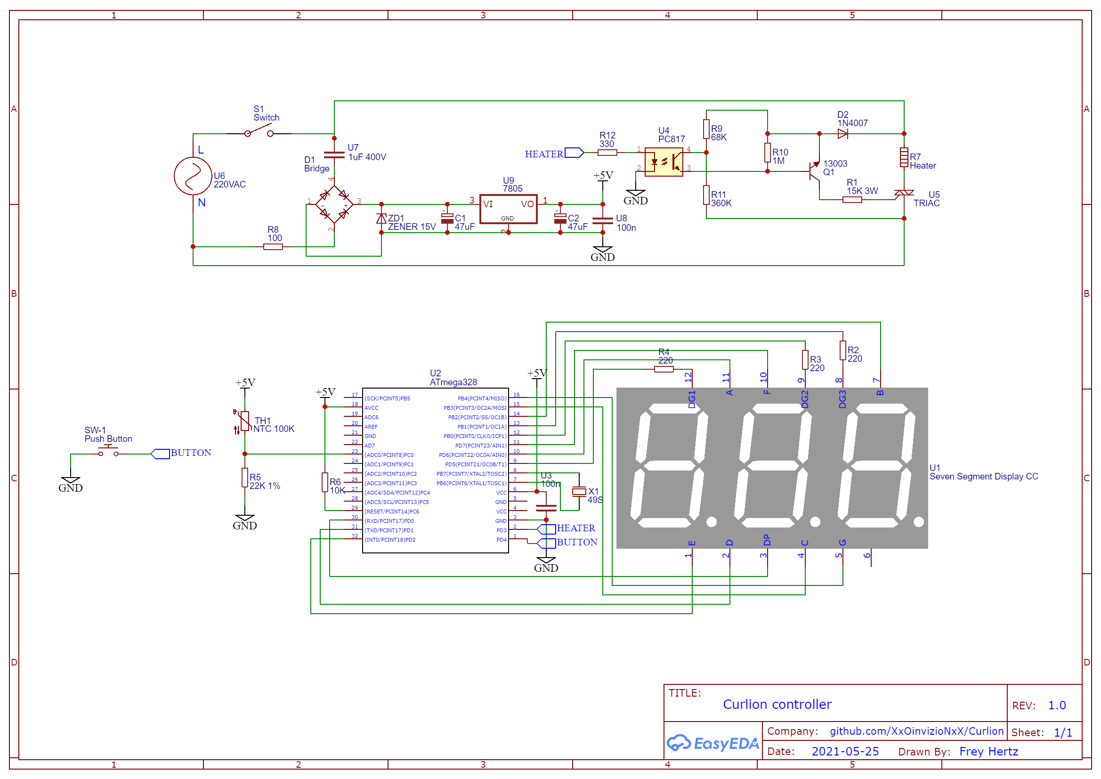Click the 'NTC 100K' value label
Screen dimensions: 1101x779
coord(274,429)
